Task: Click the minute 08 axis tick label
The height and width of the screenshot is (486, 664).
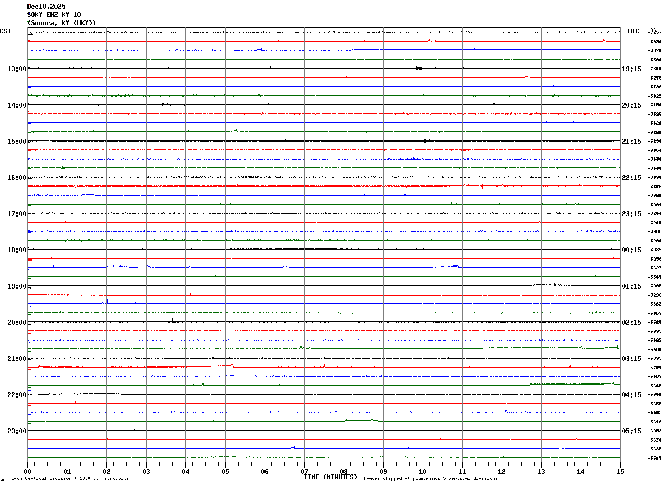Action: 344,471
